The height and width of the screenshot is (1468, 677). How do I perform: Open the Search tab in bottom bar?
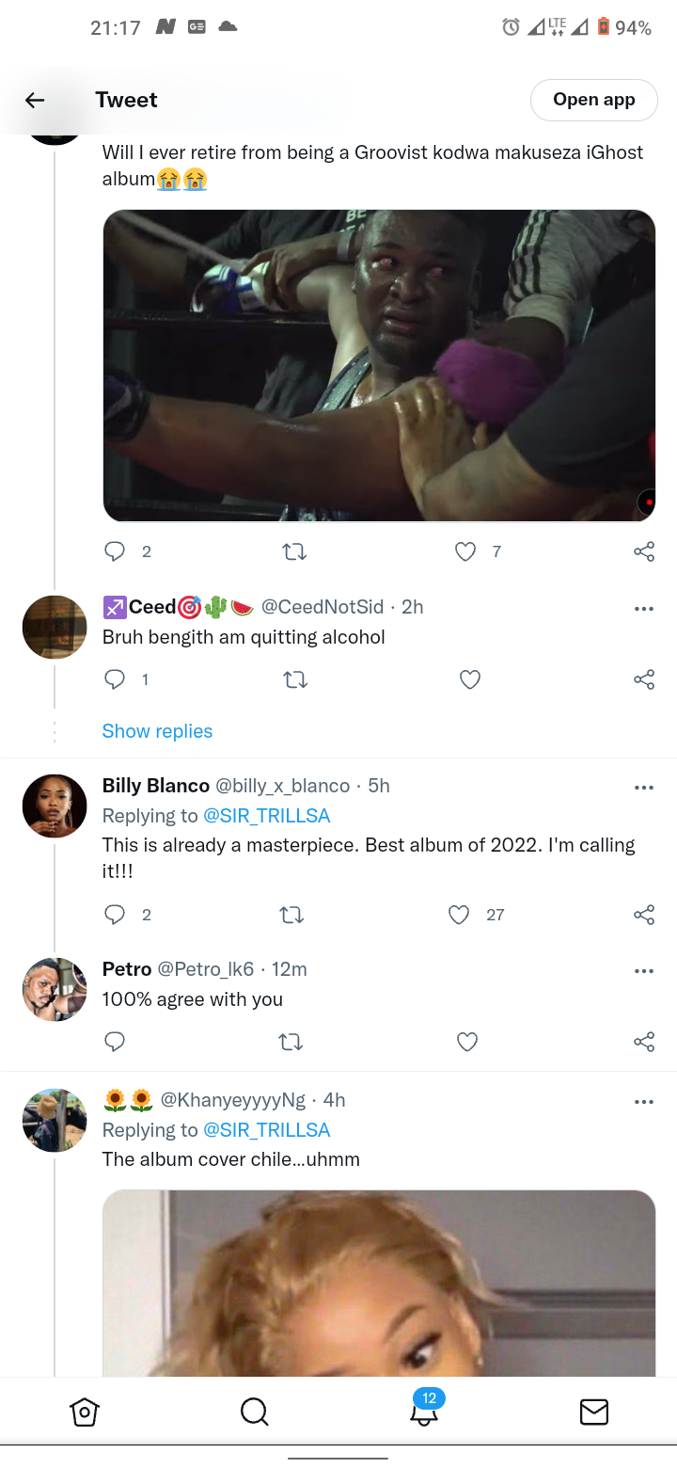(x=254, y=1412)
